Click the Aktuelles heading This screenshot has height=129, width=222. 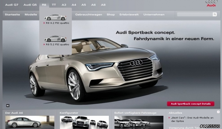[175, 113]
